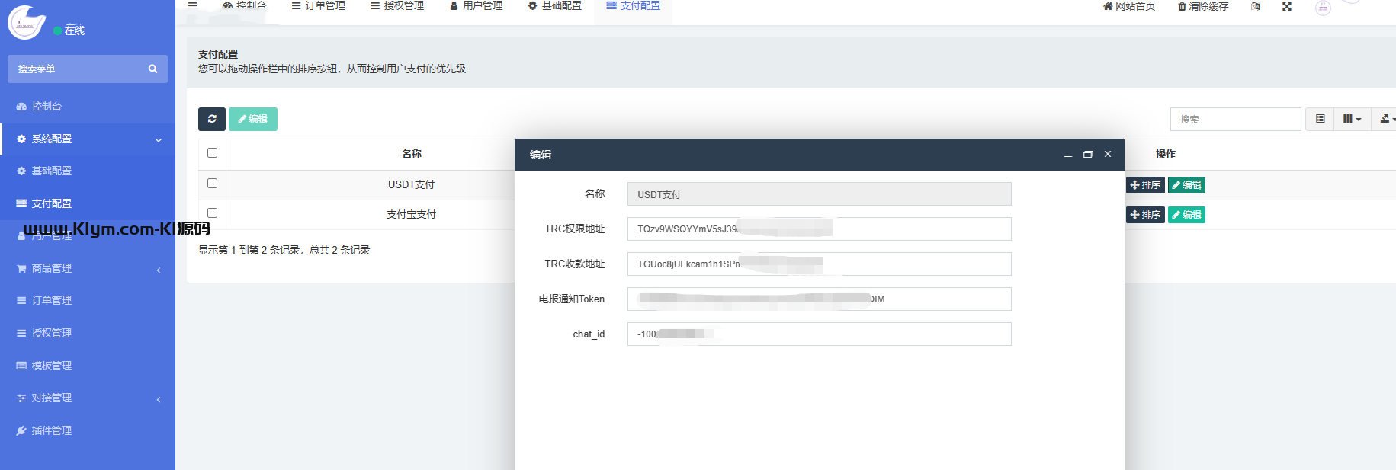Screen dimensions: 1396x470
Task: Click the sidebar menu search magnifier icon
Action: click(152, 69)
